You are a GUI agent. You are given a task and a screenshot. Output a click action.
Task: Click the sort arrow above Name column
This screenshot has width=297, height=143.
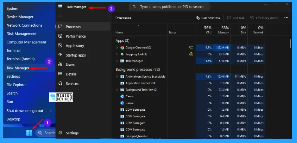tap(138, 26)
